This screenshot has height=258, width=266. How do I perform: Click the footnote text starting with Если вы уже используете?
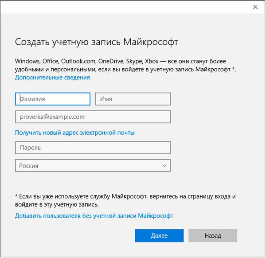(x=125, y=200)
